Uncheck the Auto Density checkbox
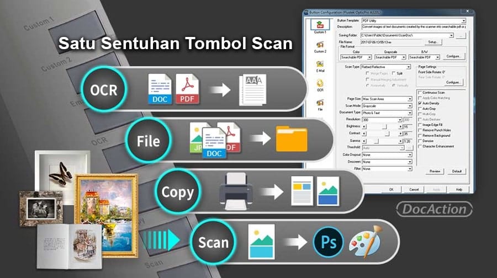 [420, 103]
